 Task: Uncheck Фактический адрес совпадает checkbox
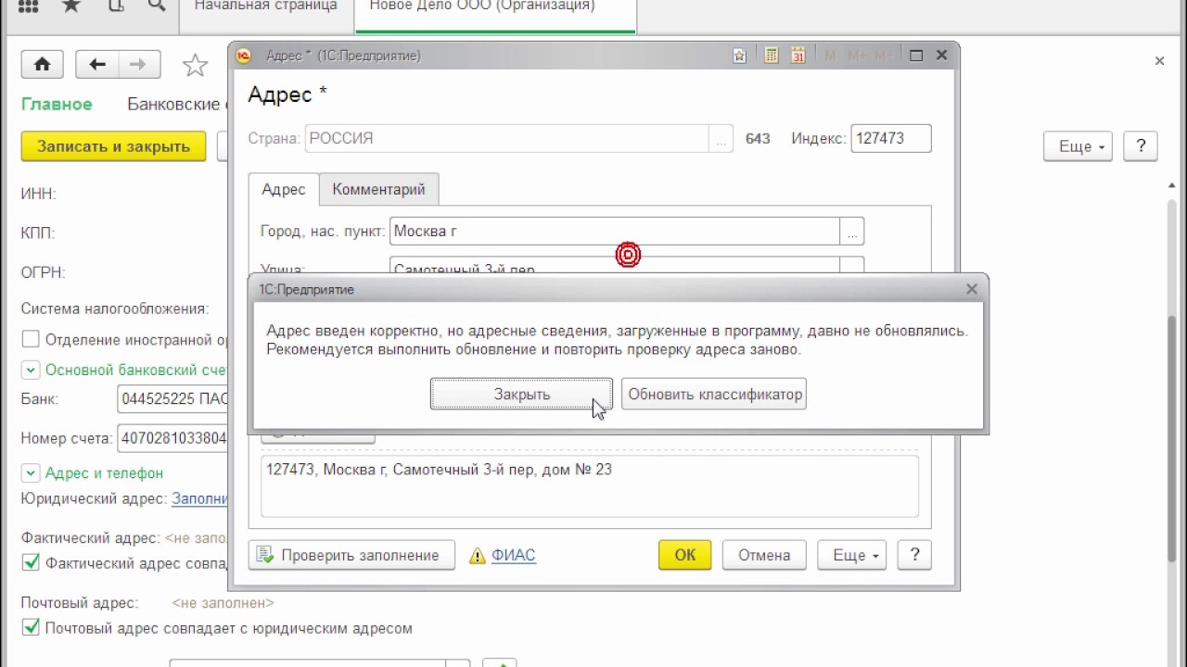tap(31, 562)
